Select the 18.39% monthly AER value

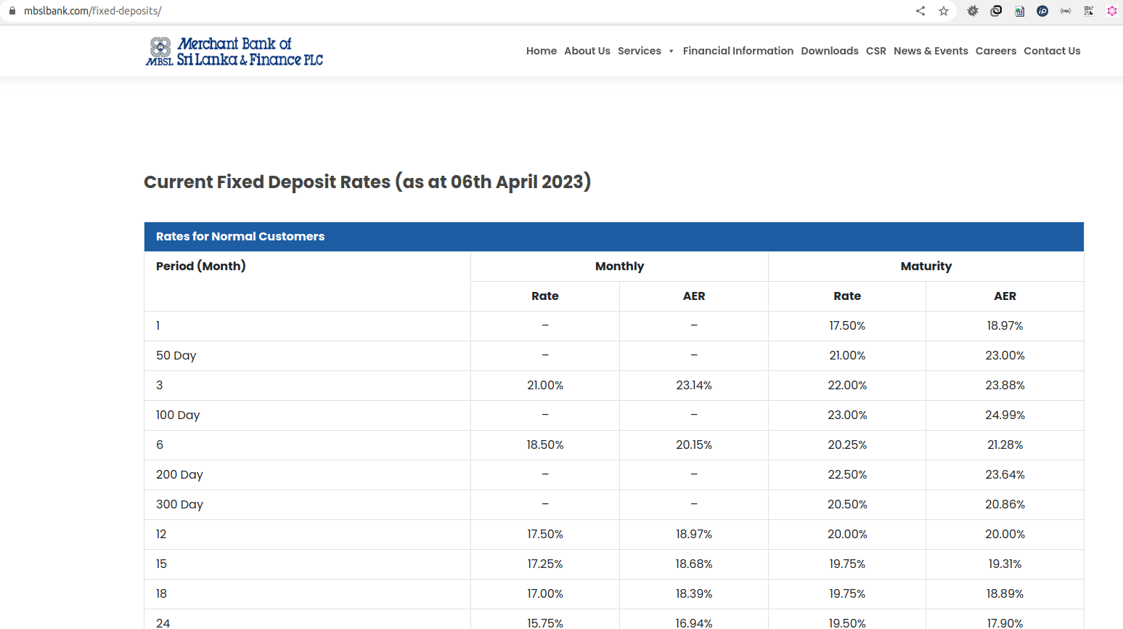[694, 594]
